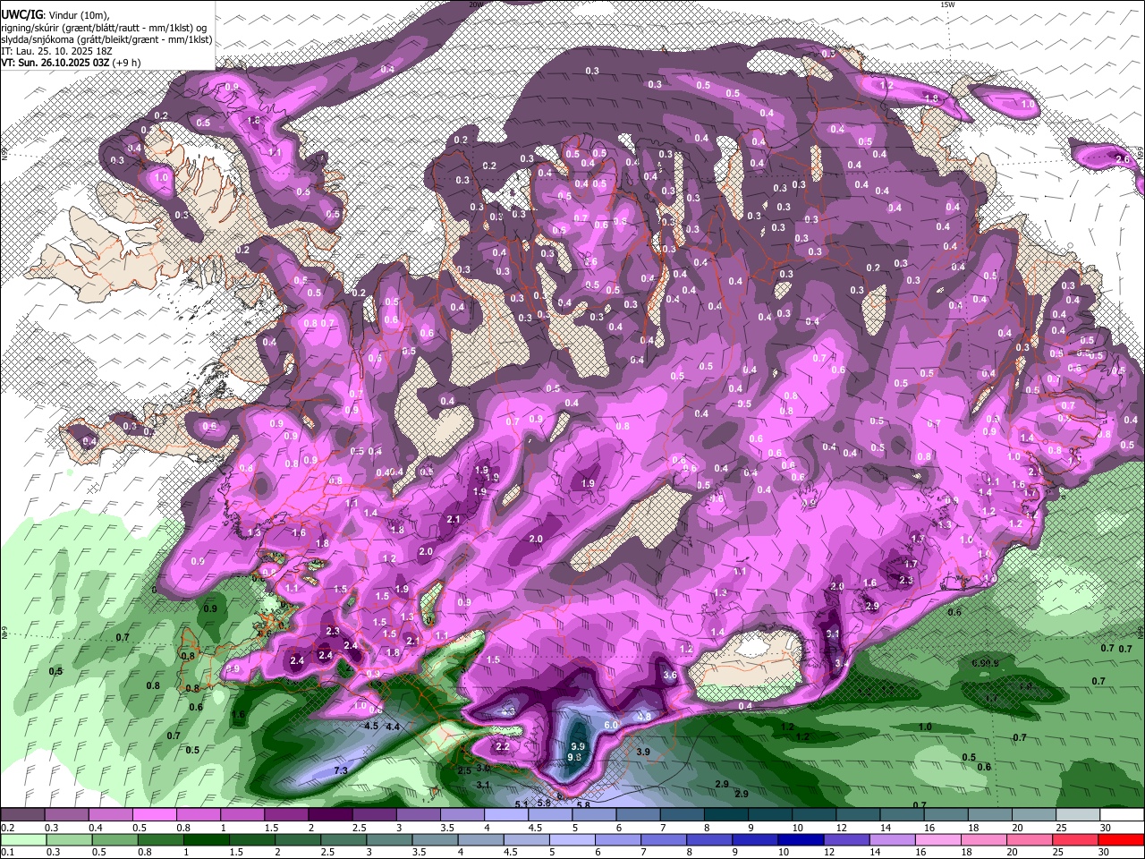This screenshot has width=1145, height=859.
Task: Click the upper legend swatch between 4 and 4.5
Action: tap(505, 815)
